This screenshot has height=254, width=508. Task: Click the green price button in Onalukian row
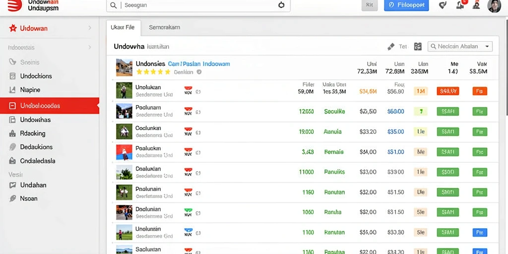448,172
